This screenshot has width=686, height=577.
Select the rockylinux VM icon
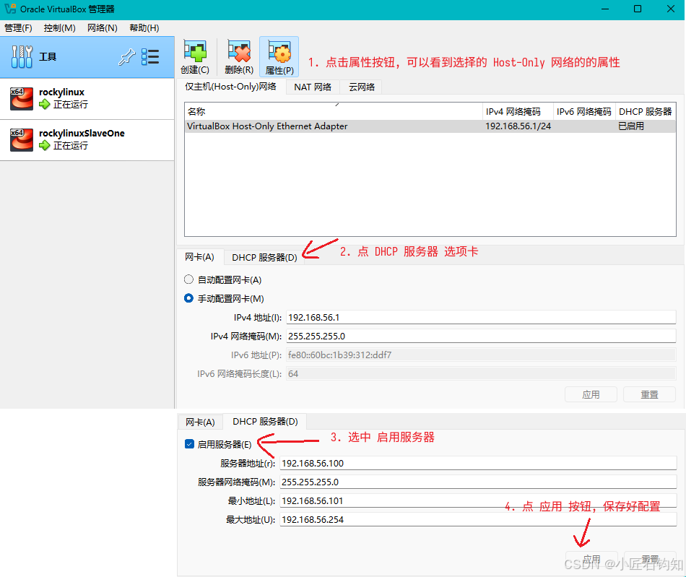coord(22,98)
